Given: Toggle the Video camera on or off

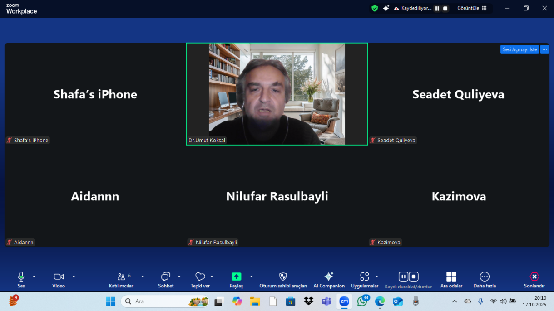Looking at the screenshot, I should tap(59, 277).
